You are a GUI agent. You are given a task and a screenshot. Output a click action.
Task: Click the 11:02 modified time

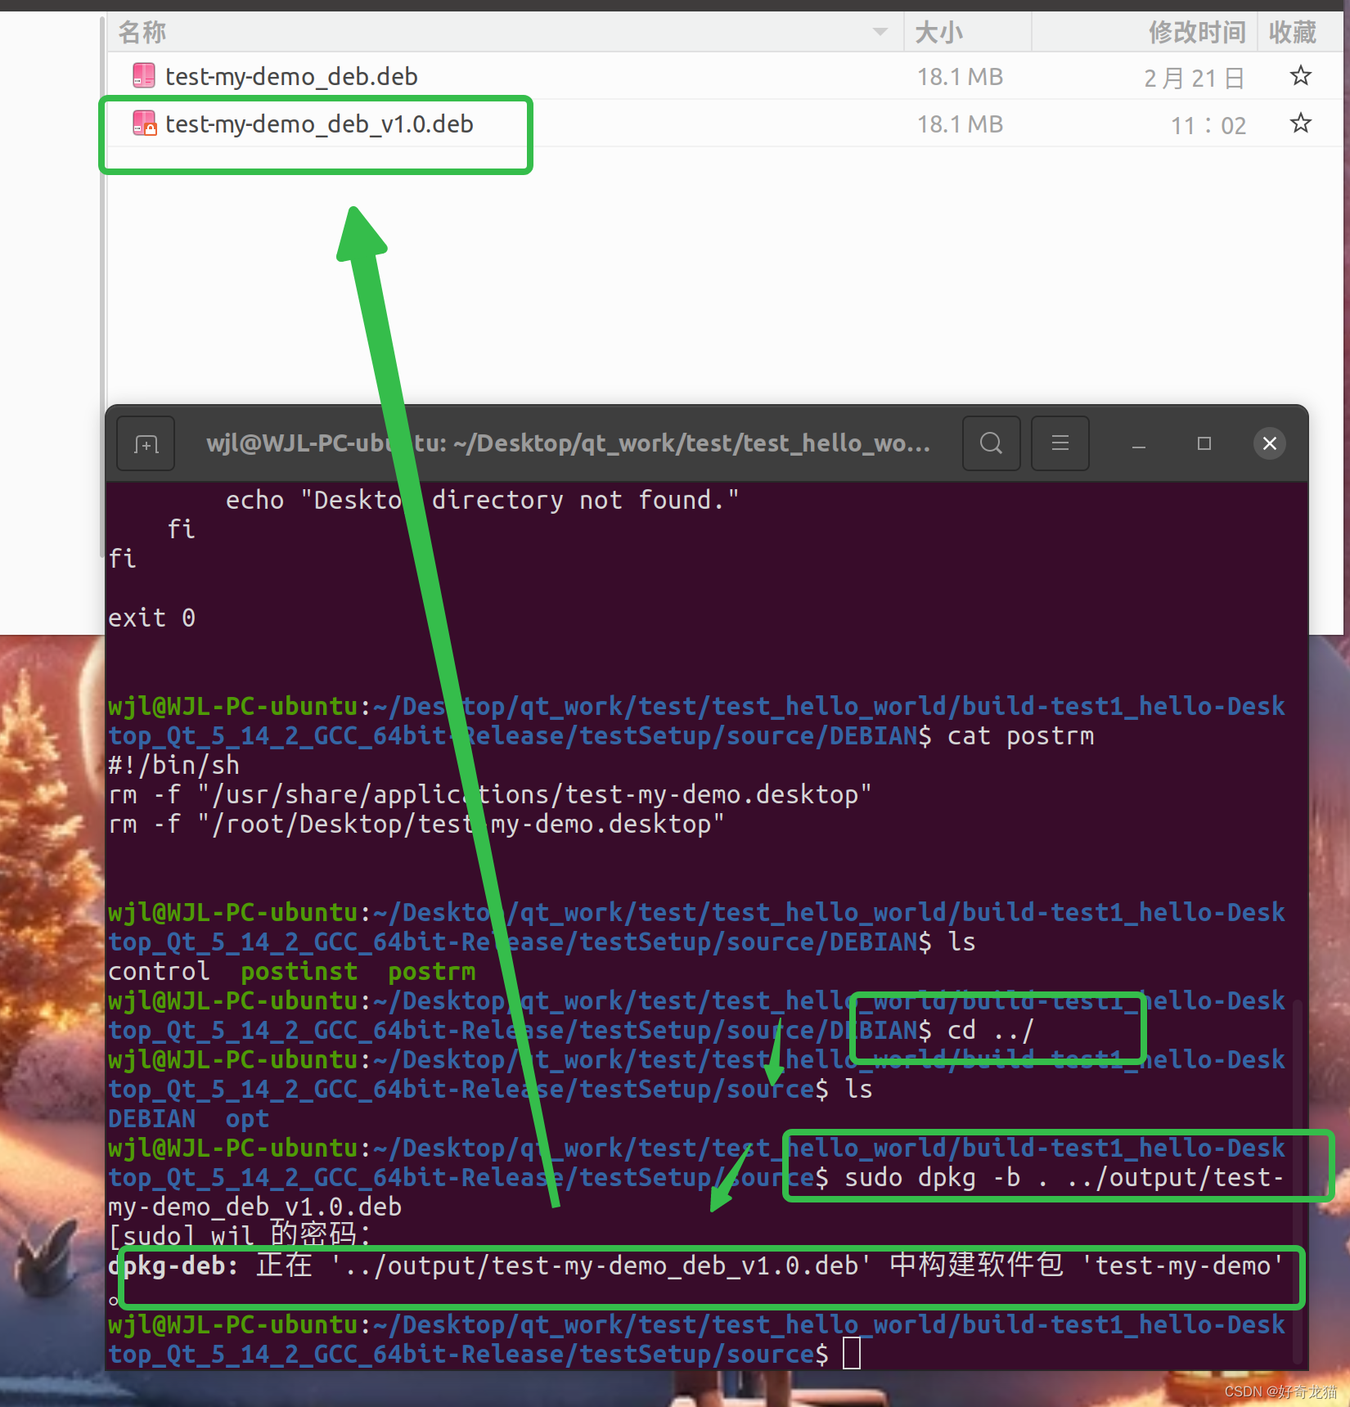(1208, 125)
